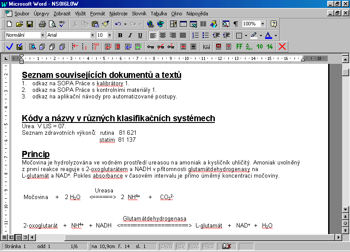Click the red X toolbar icon
Image resolution: width=350 pixels, height=252 pixels.
(282, 46)
